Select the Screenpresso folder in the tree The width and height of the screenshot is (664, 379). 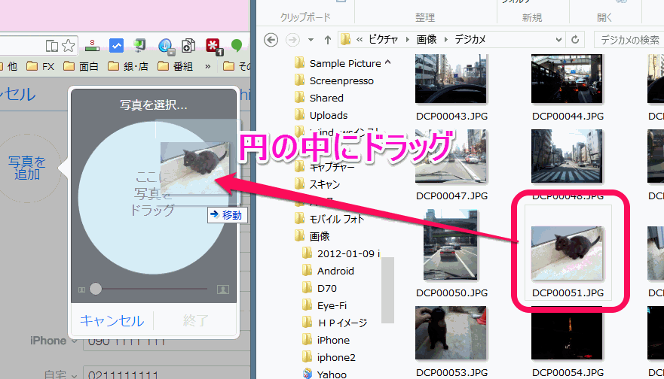tap(341, 80)
